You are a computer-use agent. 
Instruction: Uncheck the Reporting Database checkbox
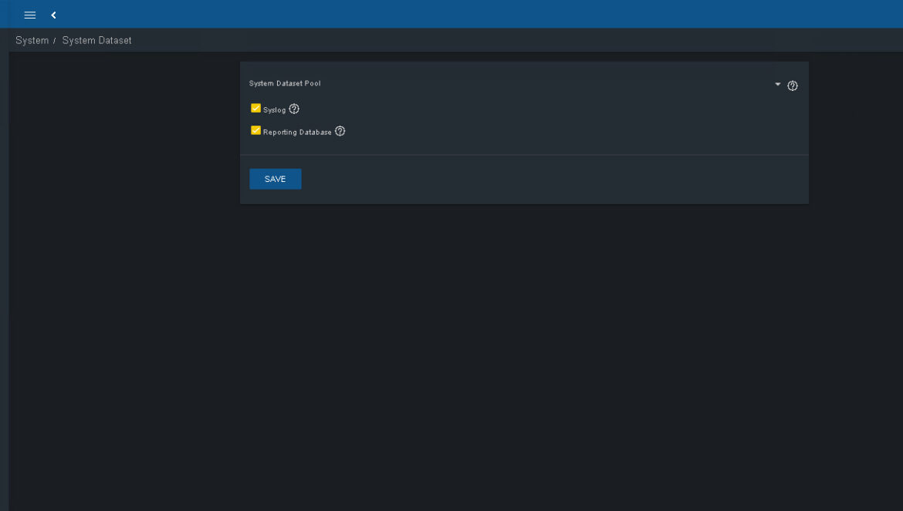(255, 130)
